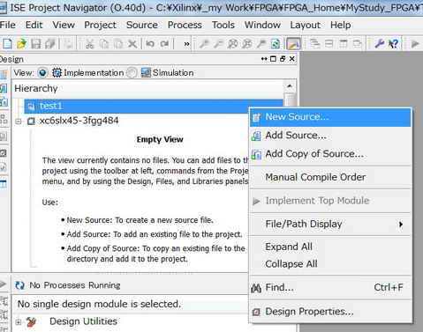Open the Help menu
Image resolution: width=423 pixels, height=332 pixels.
tap(340, 25)
